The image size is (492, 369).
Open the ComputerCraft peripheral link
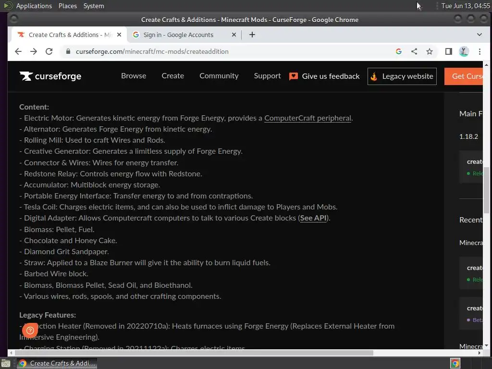click(x=307, y=118)
